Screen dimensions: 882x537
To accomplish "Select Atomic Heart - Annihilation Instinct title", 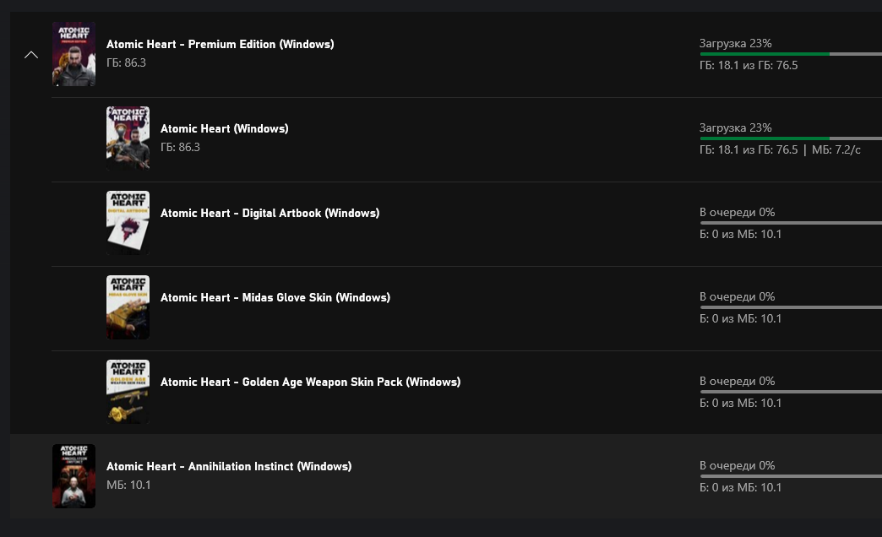I will pos(228,466).
